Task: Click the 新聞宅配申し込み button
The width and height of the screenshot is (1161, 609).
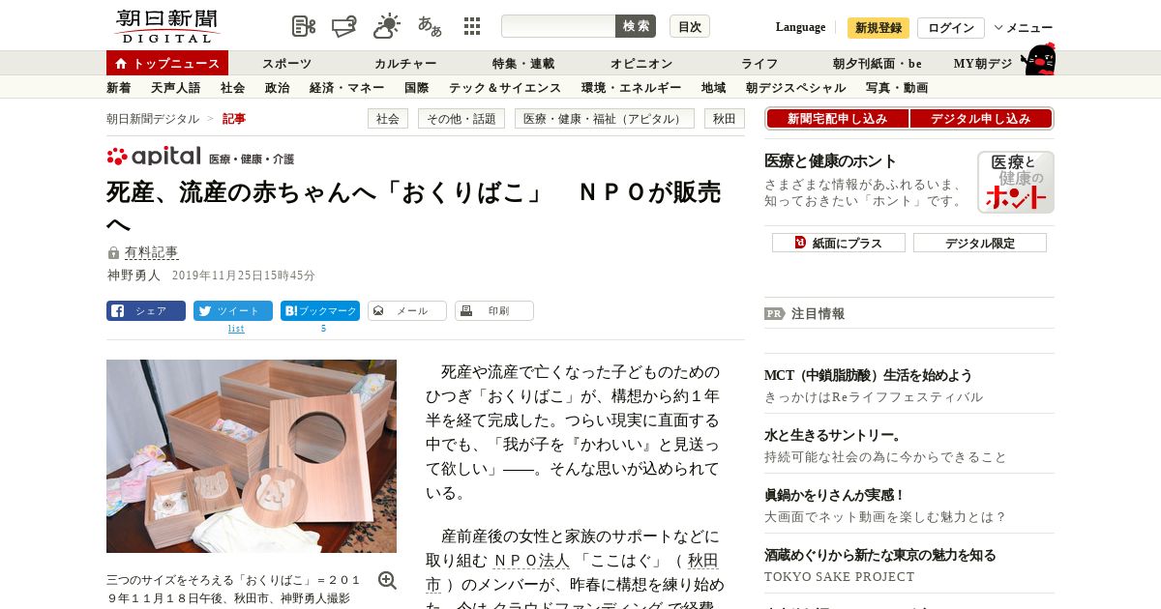Action: point(838,118)
